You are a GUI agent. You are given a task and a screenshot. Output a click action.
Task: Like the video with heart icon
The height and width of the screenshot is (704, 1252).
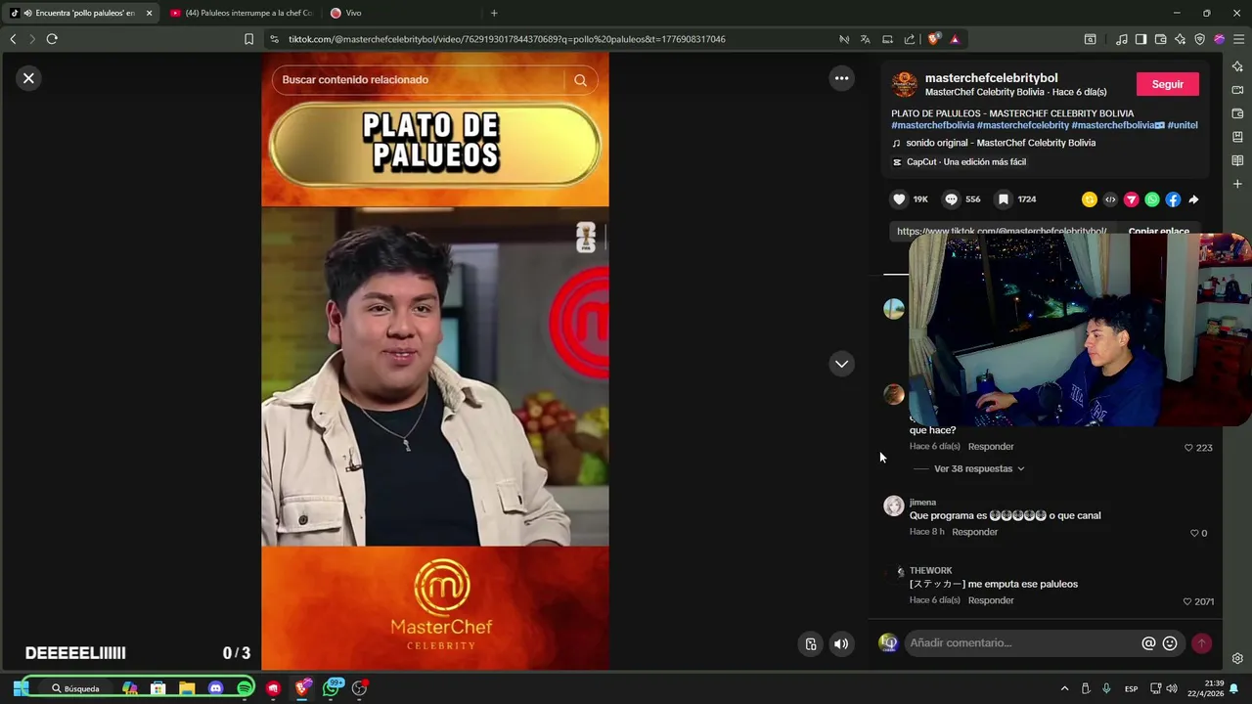coord(899,199)
